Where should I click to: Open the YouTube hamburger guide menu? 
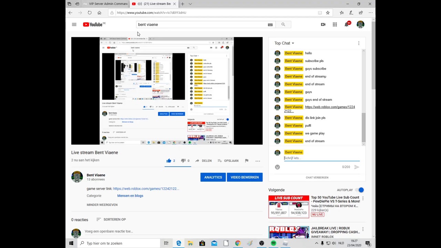pyautogui.click(x=74, y=24)
